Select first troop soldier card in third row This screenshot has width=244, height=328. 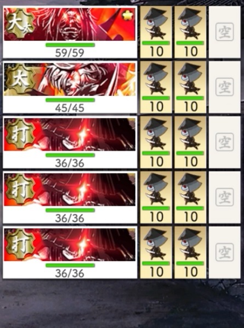pos(156,142)
